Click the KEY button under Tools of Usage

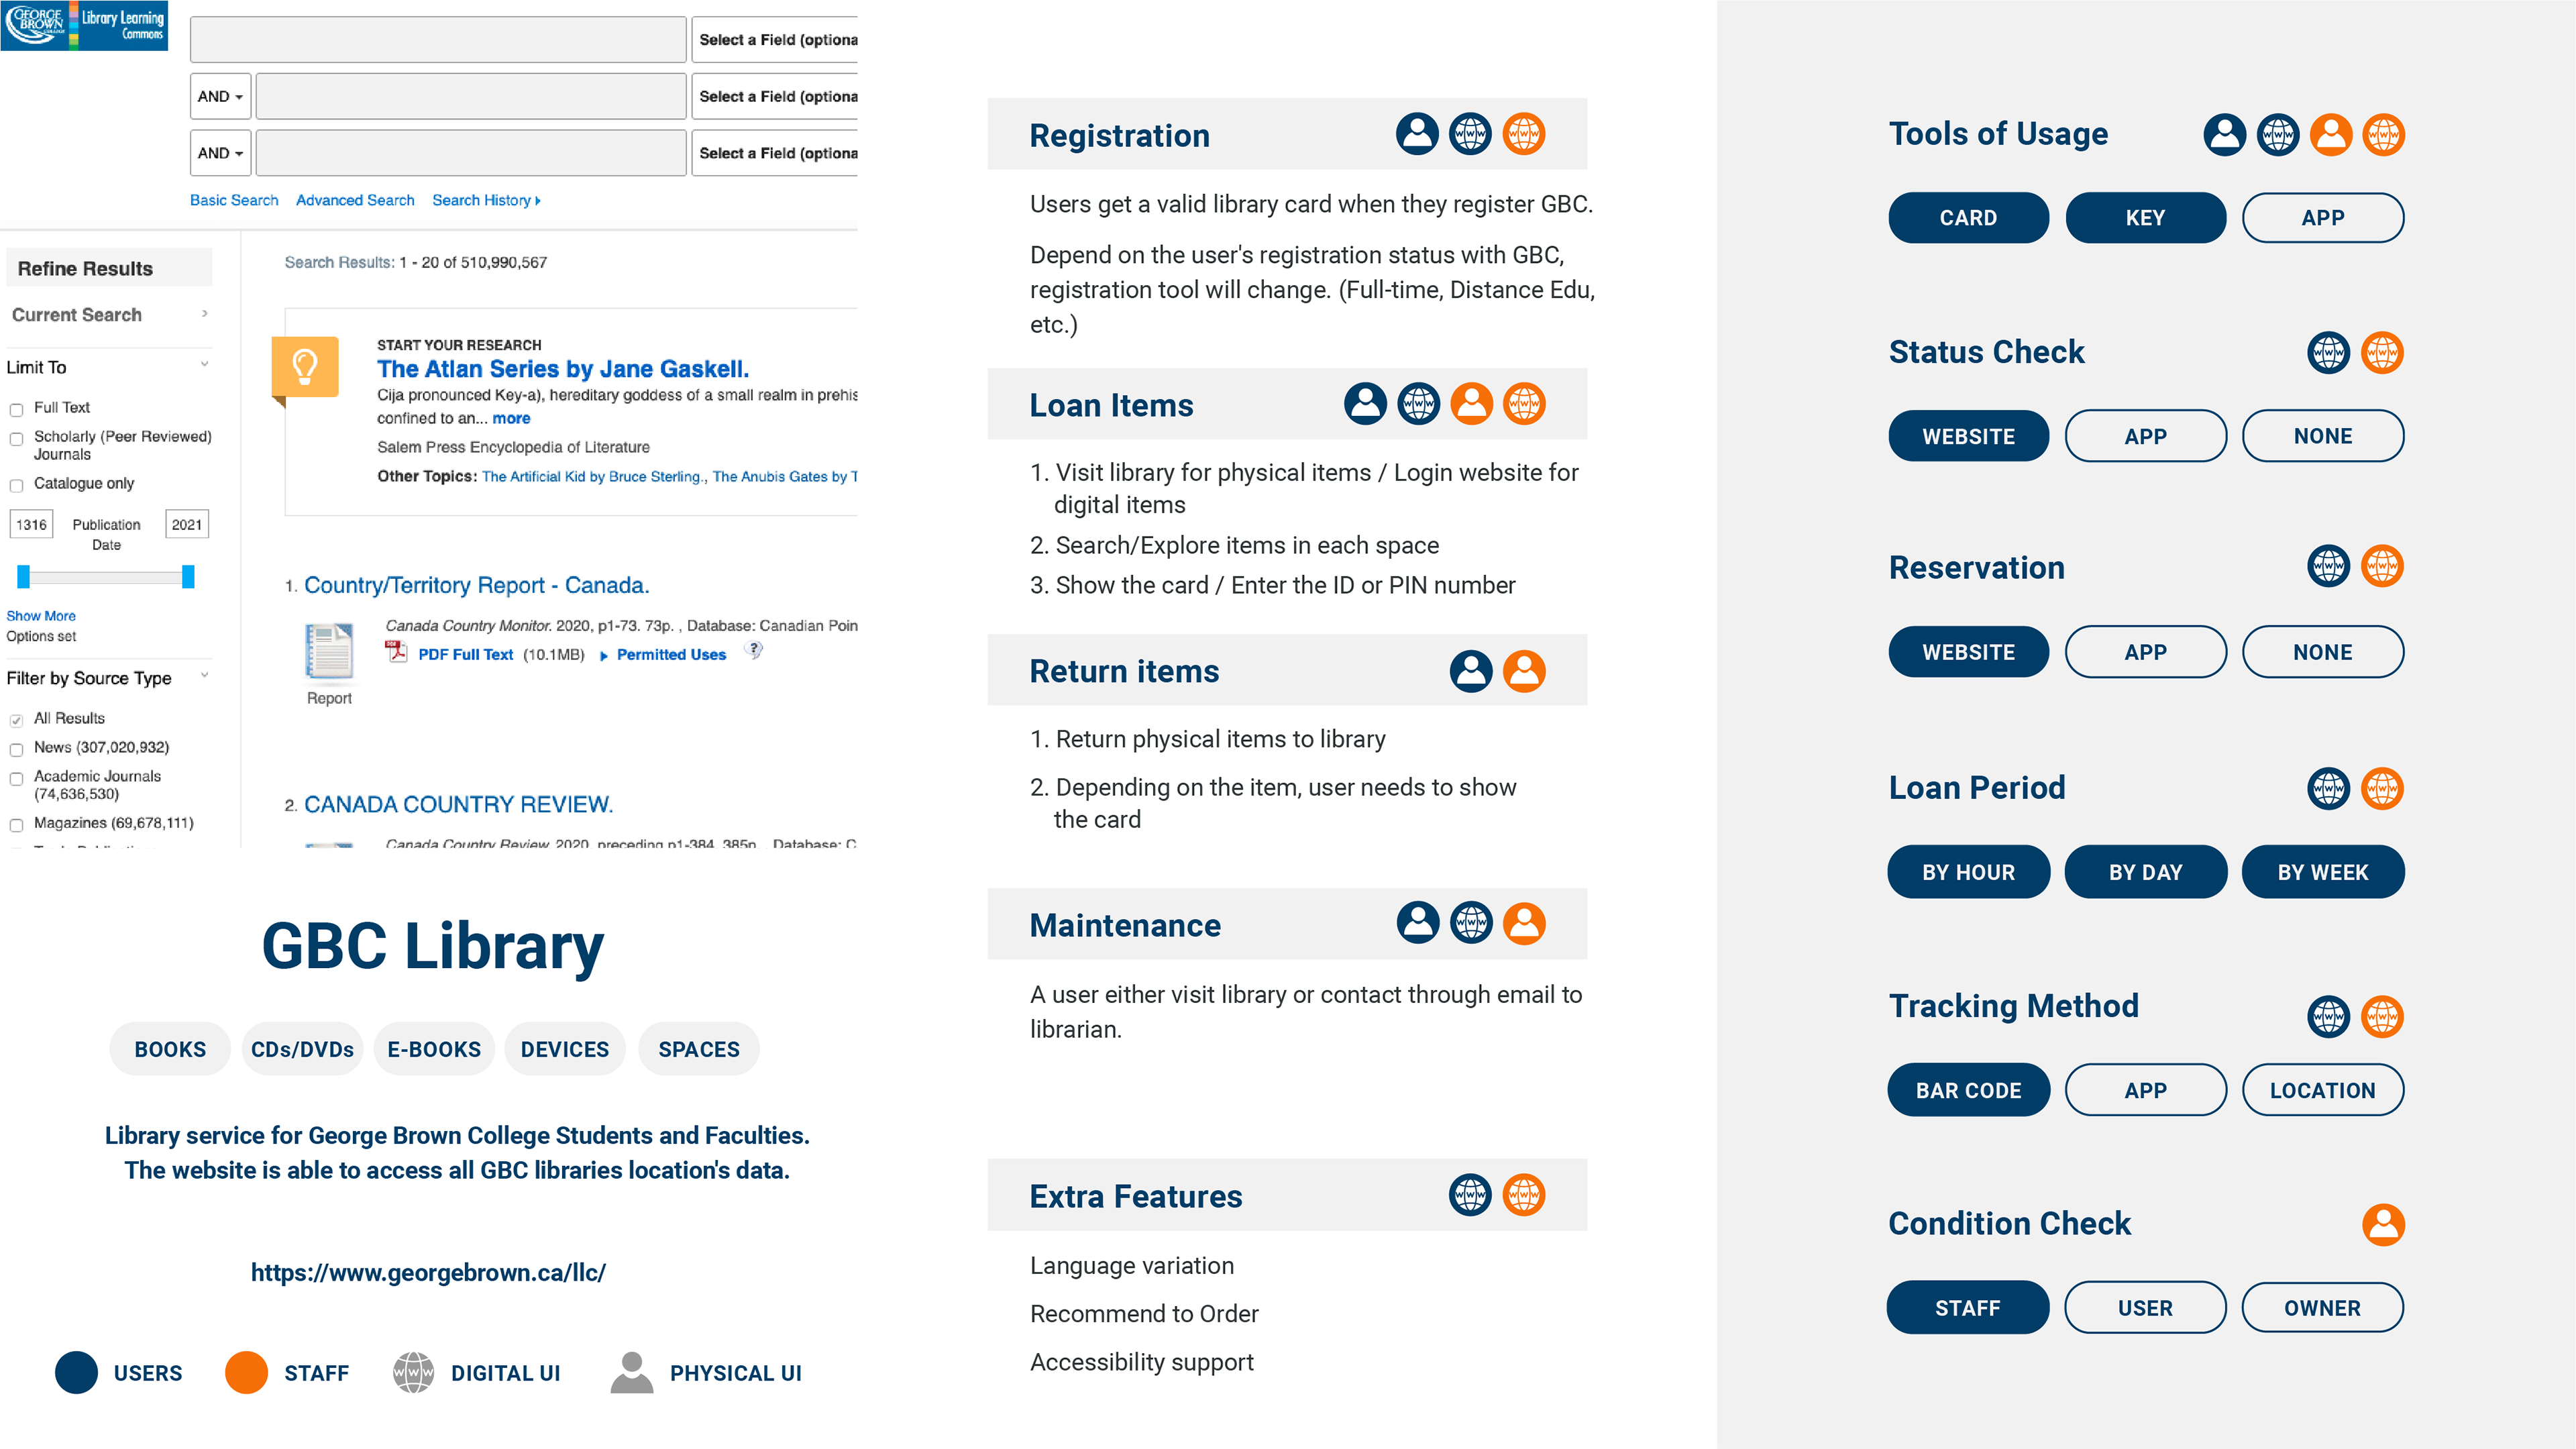[2145, 217]
